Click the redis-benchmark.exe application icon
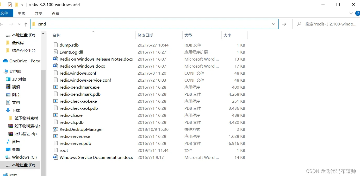The image size is (360, 176). [55, 87]
